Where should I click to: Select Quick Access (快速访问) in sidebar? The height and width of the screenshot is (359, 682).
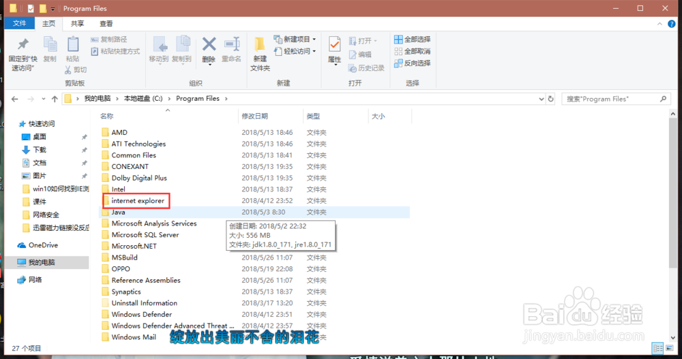click(37, 124)
